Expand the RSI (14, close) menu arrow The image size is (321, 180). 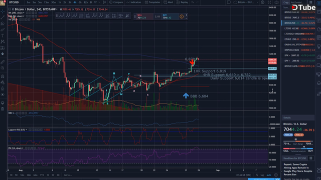[x=23, y=148]
